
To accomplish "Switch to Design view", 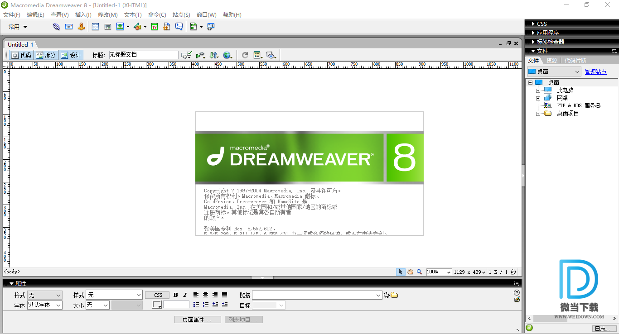I will [x=71, y=55].
